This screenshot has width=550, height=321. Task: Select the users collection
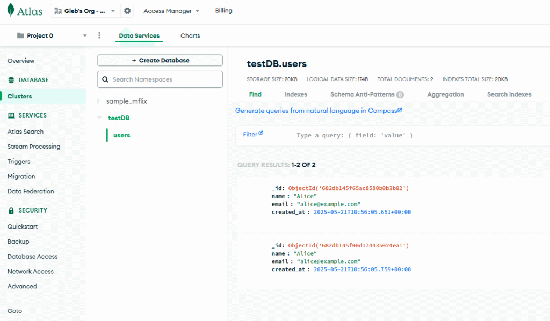pos(122,135)
